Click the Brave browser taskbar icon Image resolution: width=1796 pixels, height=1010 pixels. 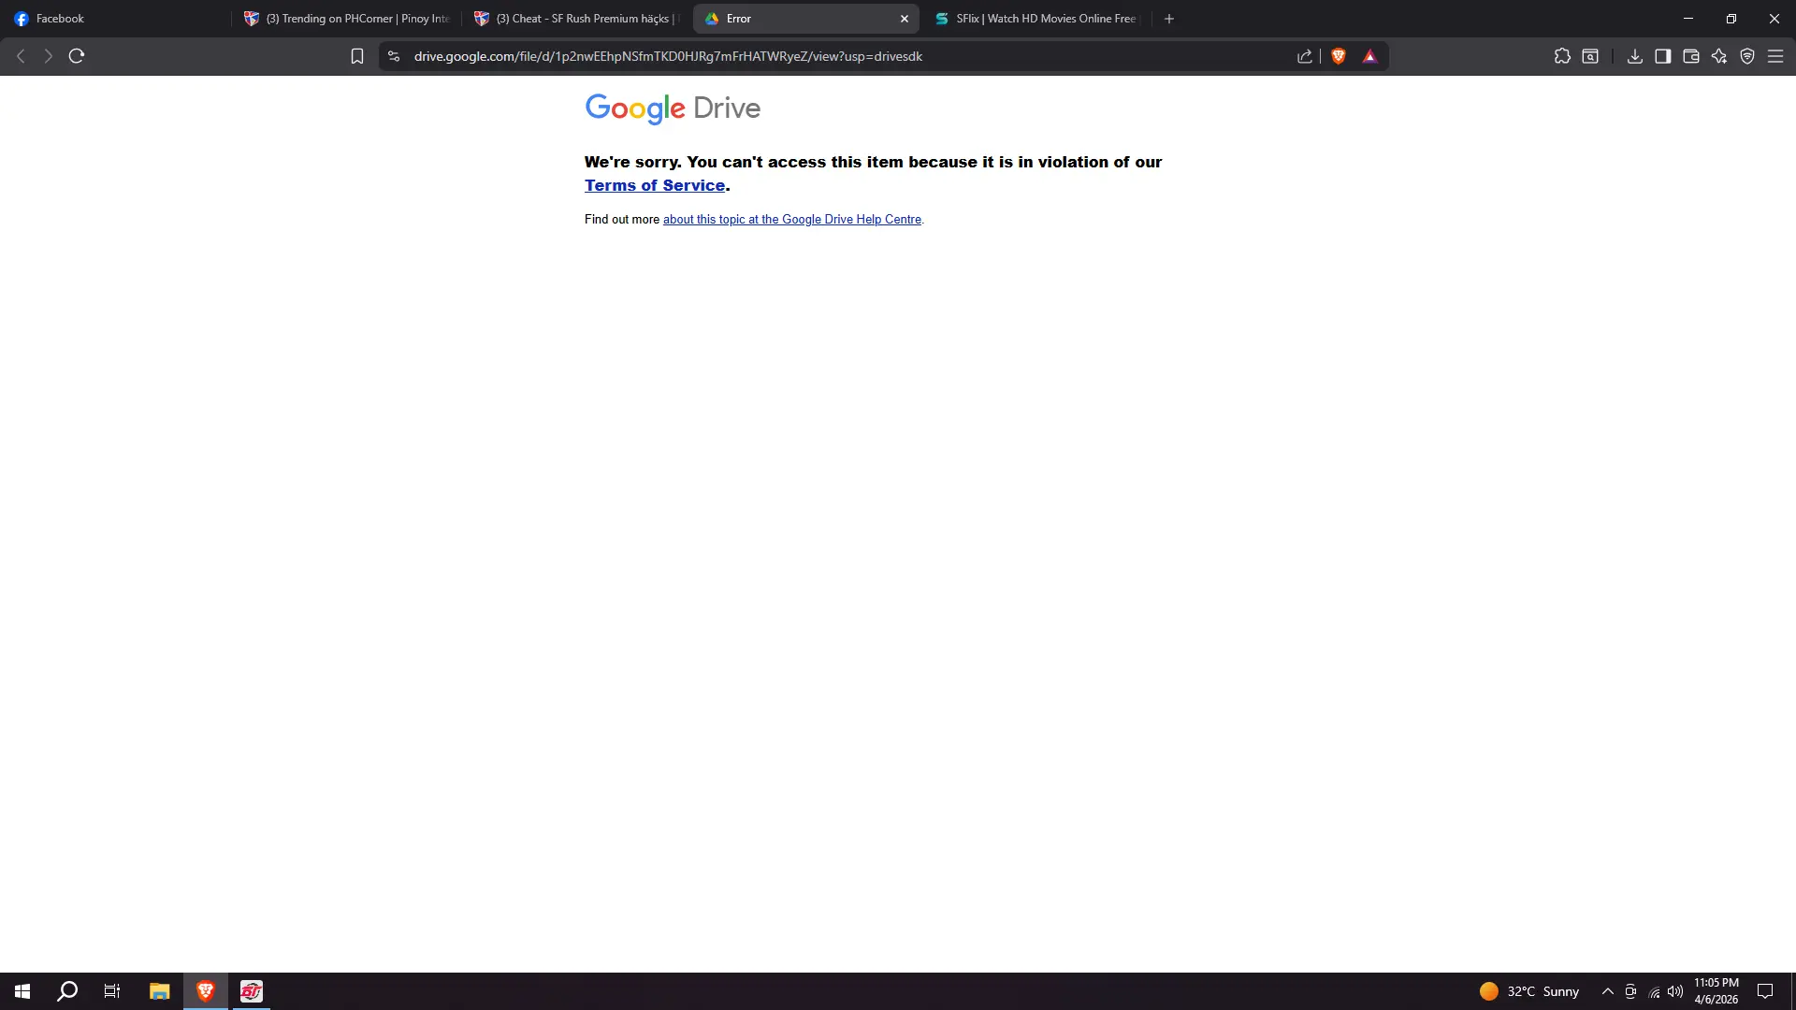pyautogui.click(x=206, y=991)
